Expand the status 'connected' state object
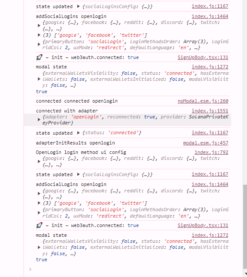Screen dimensions: 247x277 click(x=78, y=133)
